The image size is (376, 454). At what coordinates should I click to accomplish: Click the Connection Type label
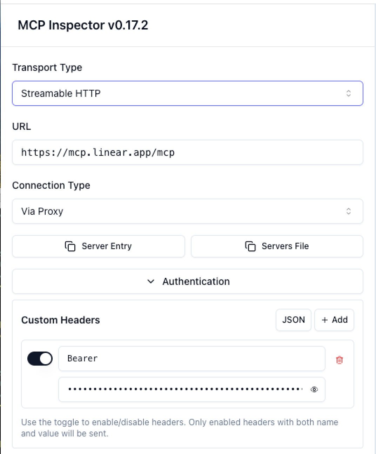(x=51, y=185)
